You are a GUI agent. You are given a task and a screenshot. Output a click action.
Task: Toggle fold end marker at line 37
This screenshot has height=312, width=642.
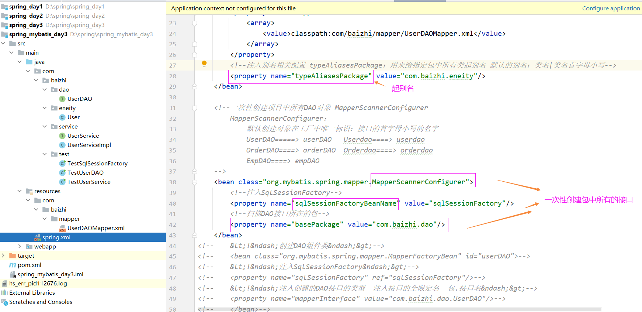195,171
